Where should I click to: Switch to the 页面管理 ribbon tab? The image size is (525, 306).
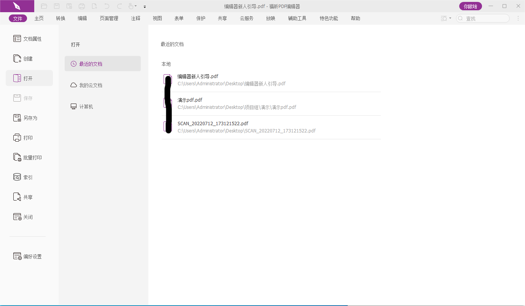(x=109, y=18)
